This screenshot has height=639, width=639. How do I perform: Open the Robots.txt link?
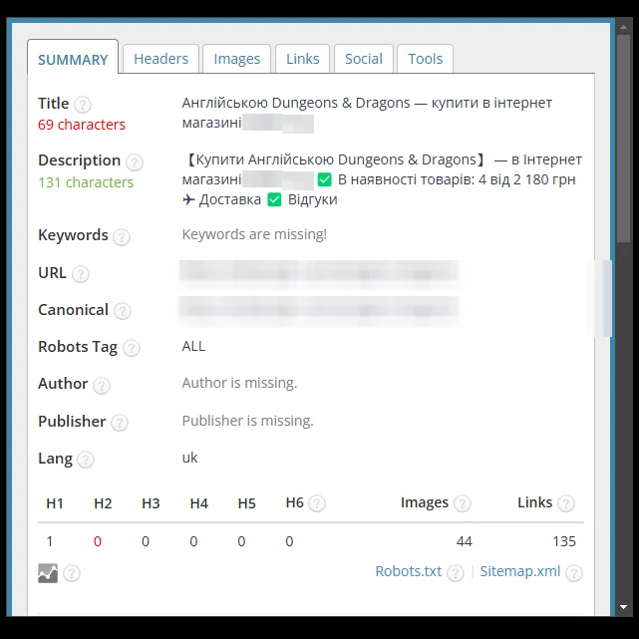coord(409,571)
